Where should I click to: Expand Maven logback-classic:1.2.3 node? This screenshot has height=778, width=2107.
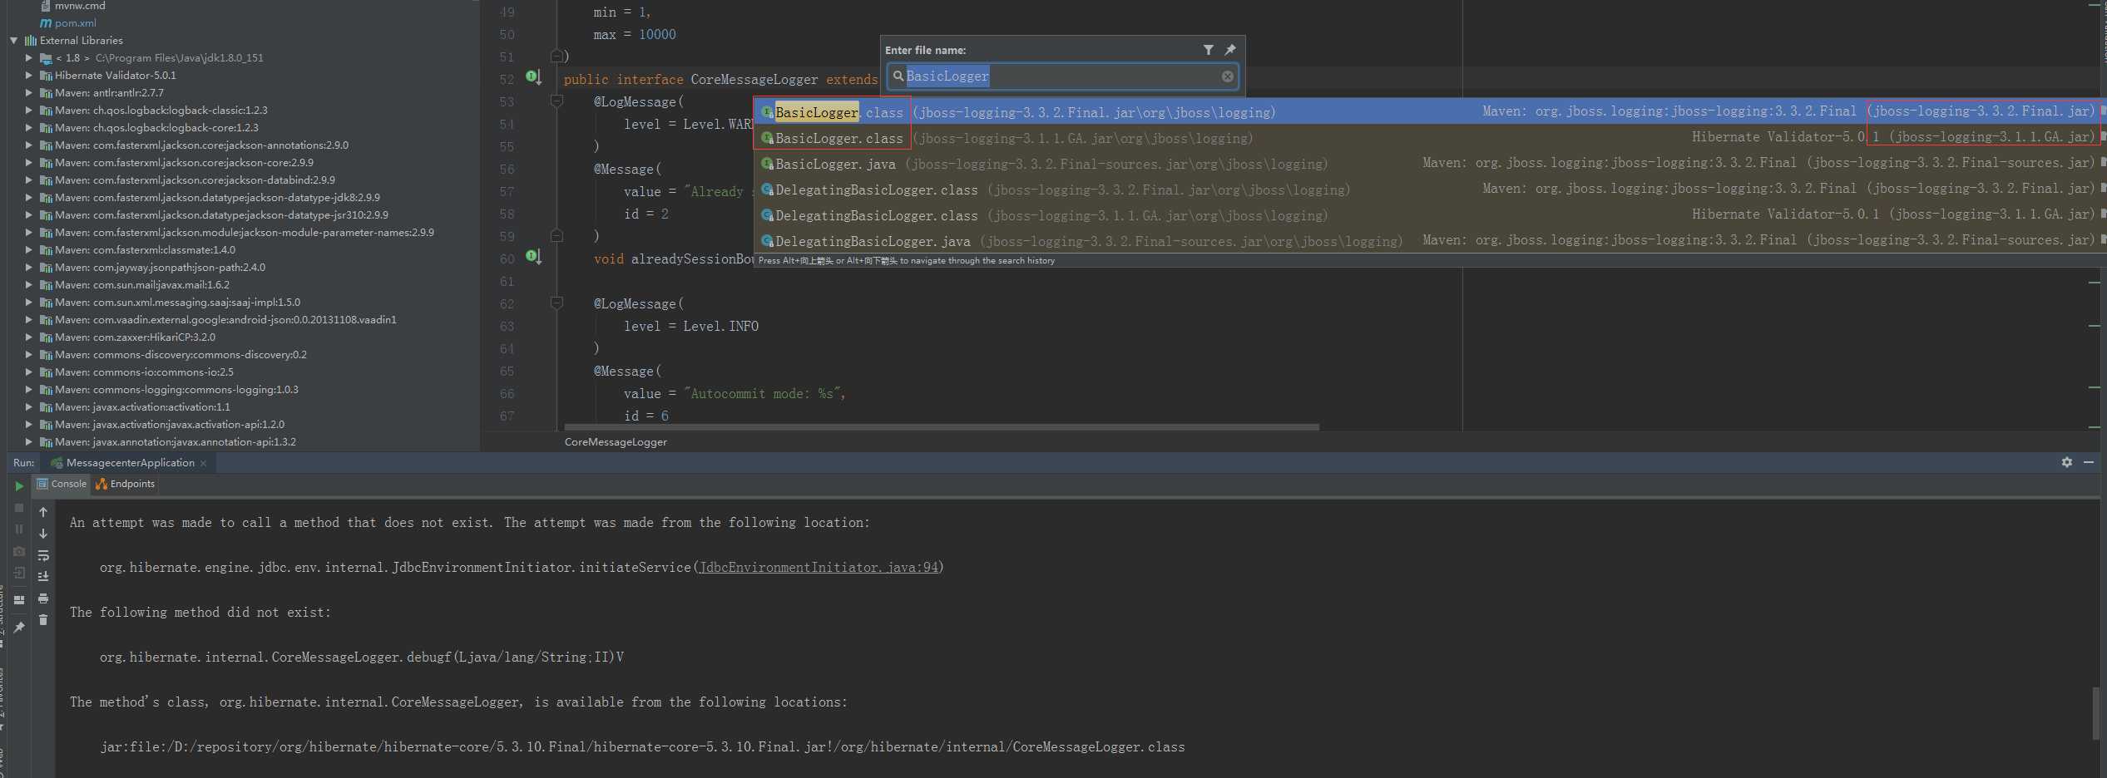tap(28, 110)
